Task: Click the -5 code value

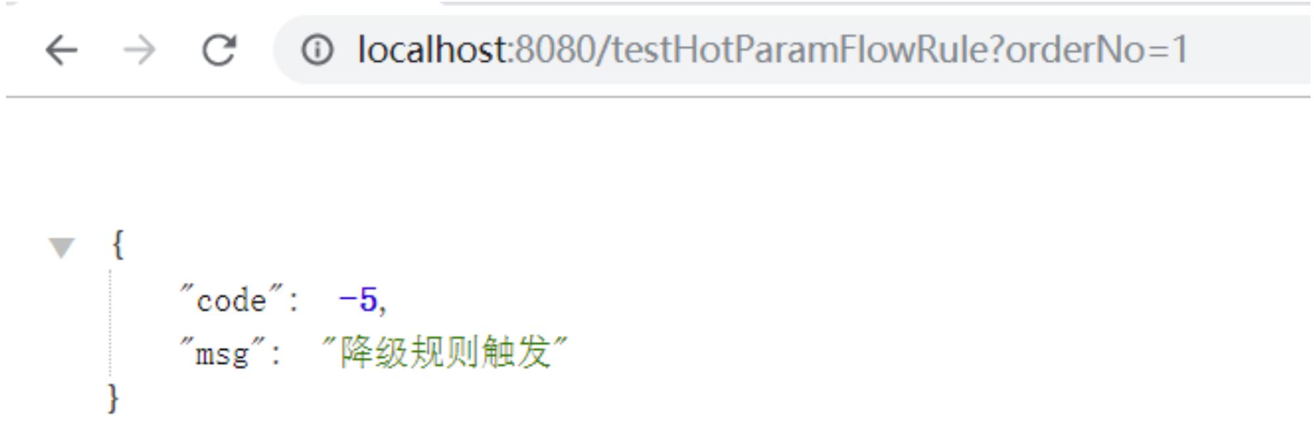Action: 357,300
